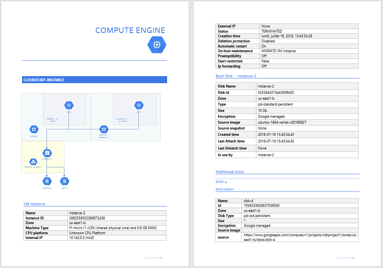Click the "Description" heading
The width and height of the screenshot is (383, 268).
point(225,189)
